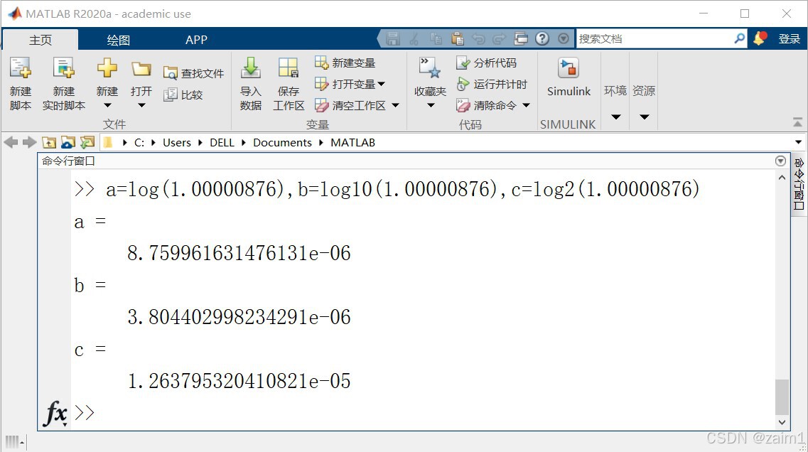The height and width of the screenshot is (452, 808).
Task: Switch to the Plots (绘图) tab
Action: click(x=119, y=40)
